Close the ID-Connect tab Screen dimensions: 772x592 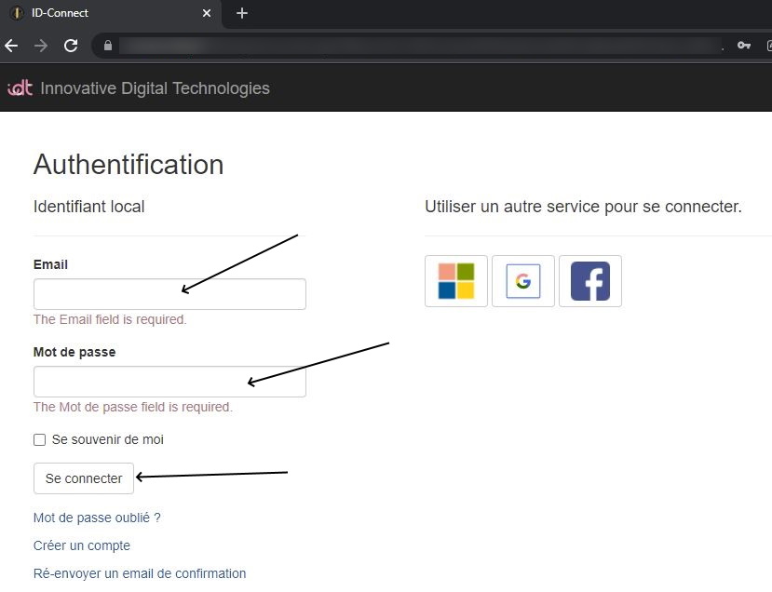point(207,13)
